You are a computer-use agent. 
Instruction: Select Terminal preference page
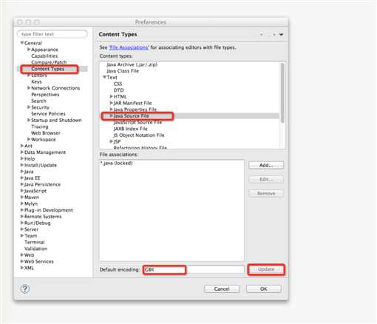pos(35,242)
